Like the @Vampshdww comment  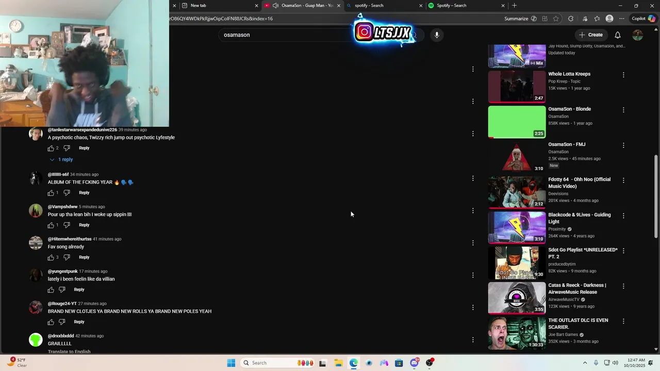pos(51,225)
